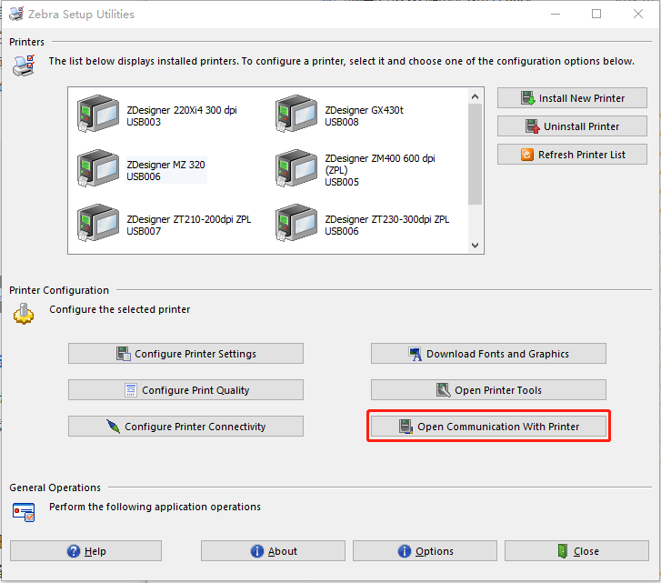This screenshot has width=661, height=583.
Task: Click the Close button at bottom
Action: coord(576,551)
